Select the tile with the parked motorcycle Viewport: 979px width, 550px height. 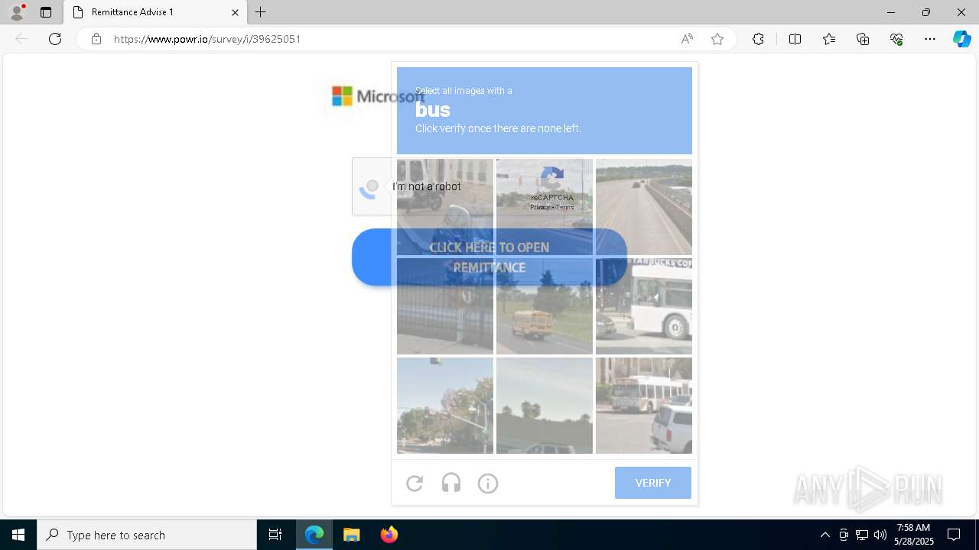pyautogui.click(x=445, y=207)
